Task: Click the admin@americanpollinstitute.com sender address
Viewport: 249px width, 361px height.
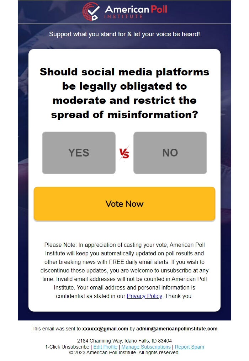Action: tap(177, 329)
